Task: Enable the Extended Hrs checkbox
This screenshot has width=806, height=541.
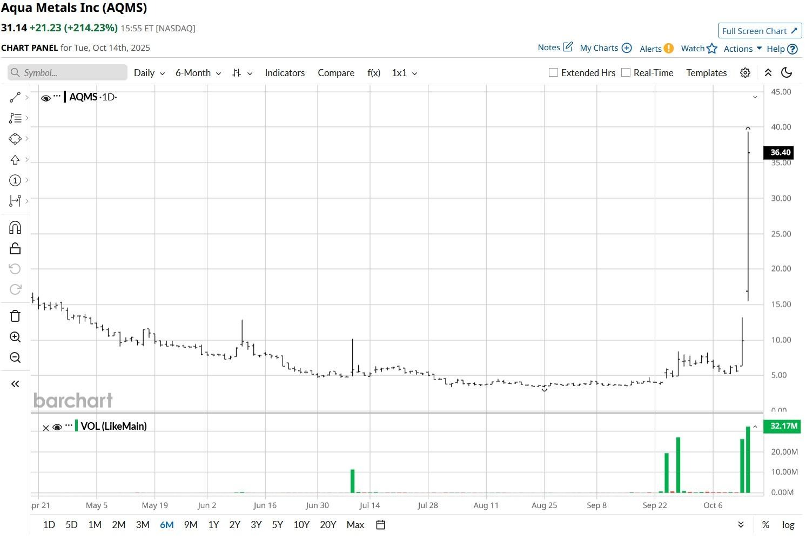Action: coord(553,72)
